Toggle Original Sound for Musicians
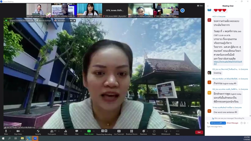Screen dimensions: 251x141 [21, 20]
